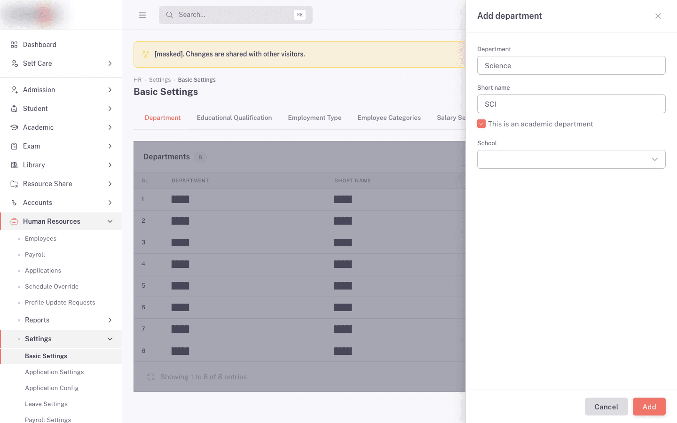Select the Department tab
The width and height of the screenshot is (677, 423).
pyautogui.click(x=163, y=118)
